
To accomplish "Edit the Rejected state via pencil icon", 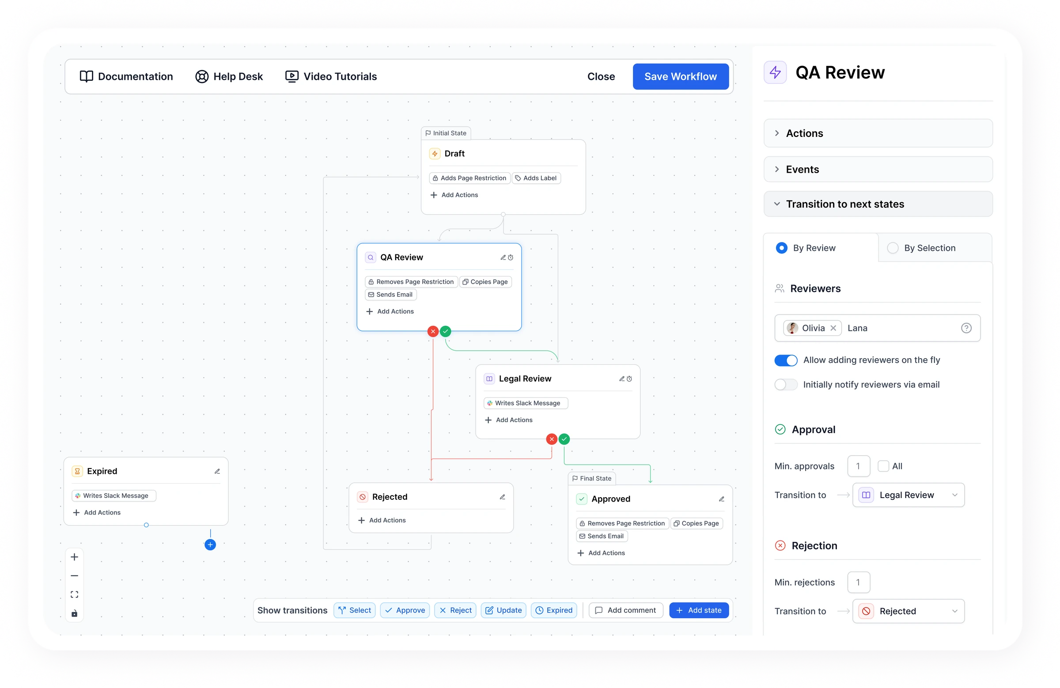I will point(502,497).
